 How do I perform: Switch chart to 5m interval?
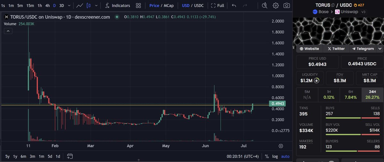tap(20, 5)
